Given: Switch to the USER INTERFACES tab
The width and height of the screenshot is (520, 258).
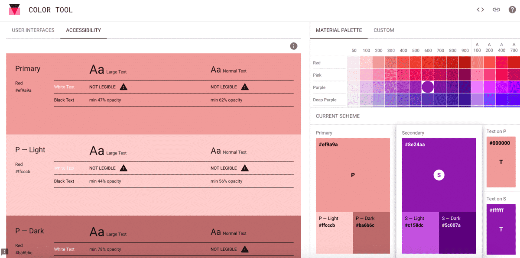Looking at the screenshot, I should coord(32,30).
